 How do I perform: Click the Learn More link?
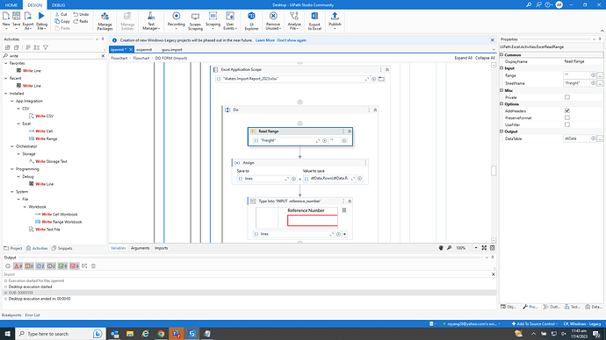point(264,40)
